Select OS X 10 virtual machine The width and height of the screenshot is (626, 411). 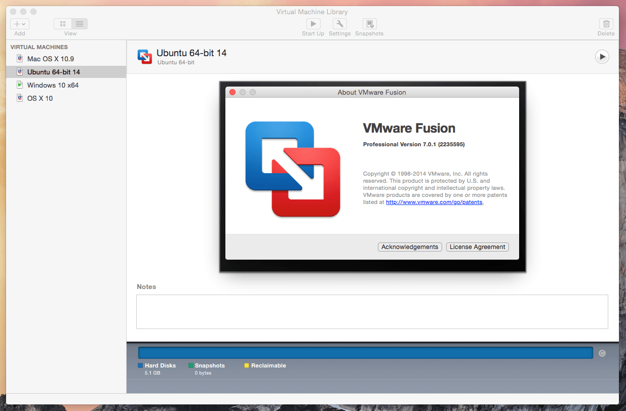(66, 98)
